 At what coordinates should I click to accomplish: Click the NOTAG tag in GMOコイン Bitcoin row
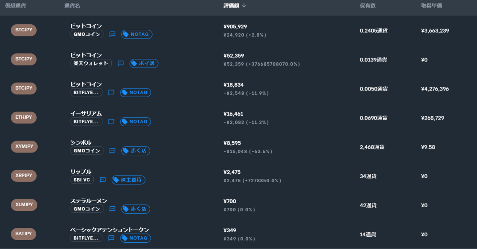pos(137,34)
